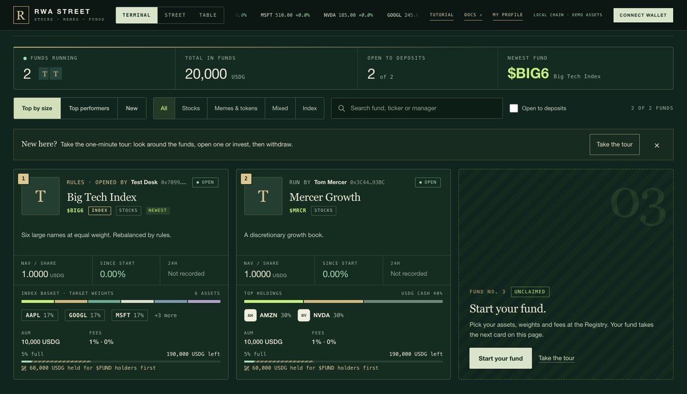Click the INDEX tag on Big Tech Index
Screen dimensions: 687x394
click(x=100, y=211)
